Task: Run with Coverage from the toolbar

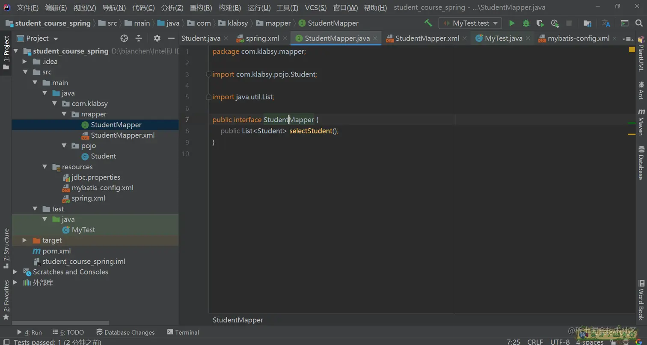Action: tap(540, 23)
